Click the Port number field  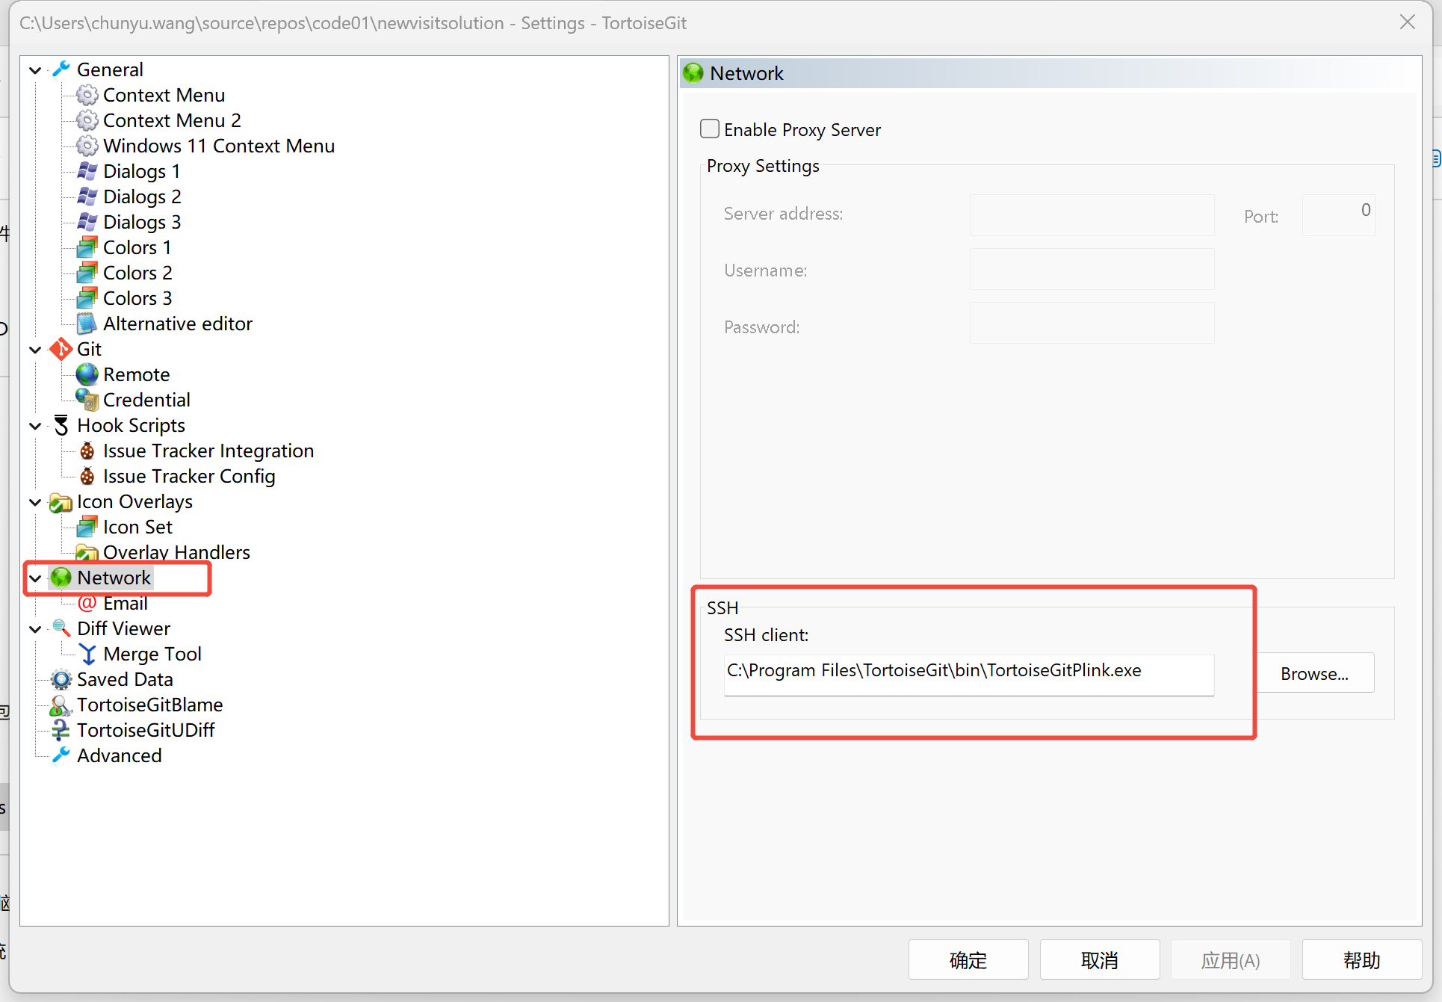click(x=1338, y=214)
